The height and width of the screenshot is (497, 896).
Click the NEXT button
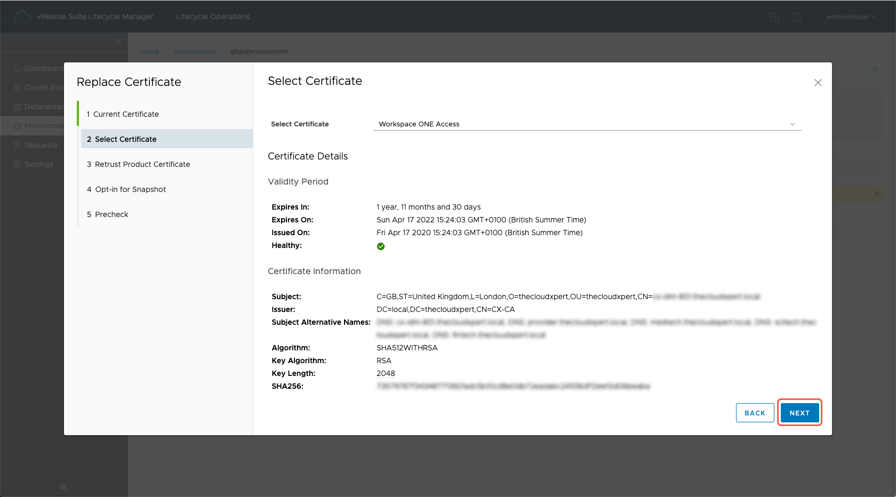[799, 413]
